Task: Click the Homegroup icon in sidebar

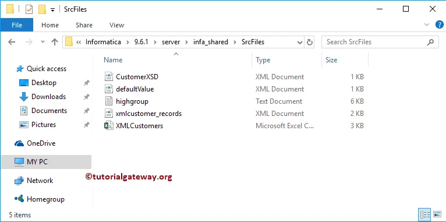Action: [x=19, y=199]
